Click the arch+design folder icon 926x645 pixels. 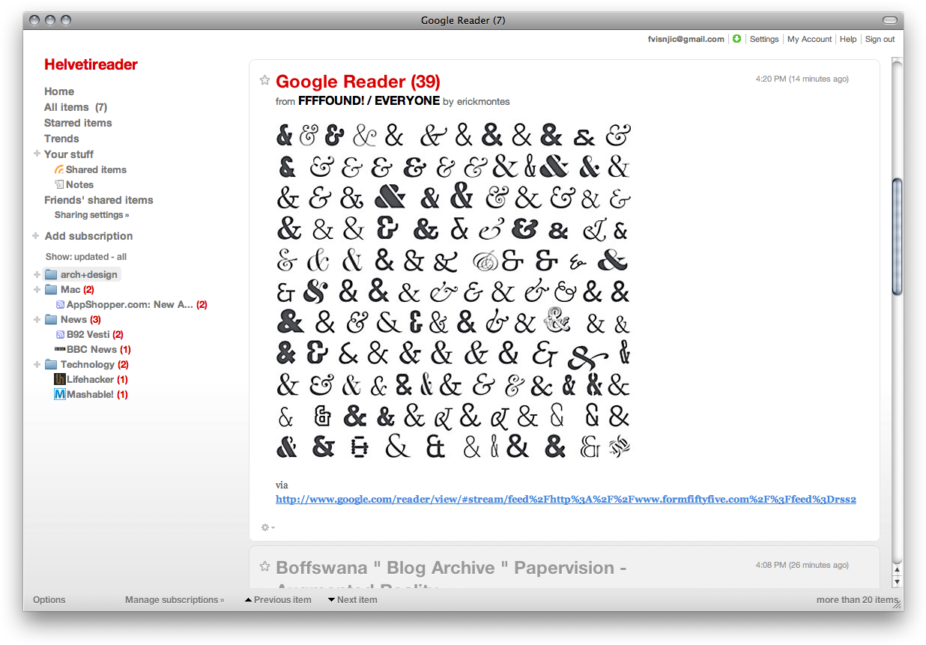[49, 274]
